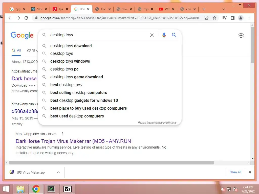Screen dimensions: 259x194
Task: Go forward to the next page
Action: point(18,18)
